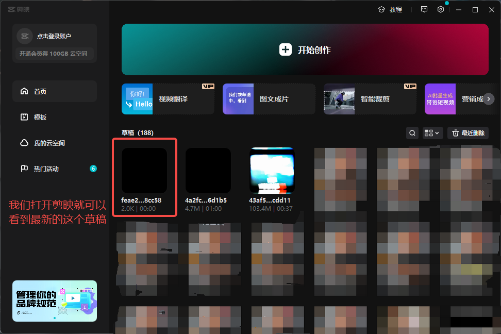This screenshot has width=501, height=334.
Task: Click the 草稿 (188) heading
Action: [x=138, y=132]
